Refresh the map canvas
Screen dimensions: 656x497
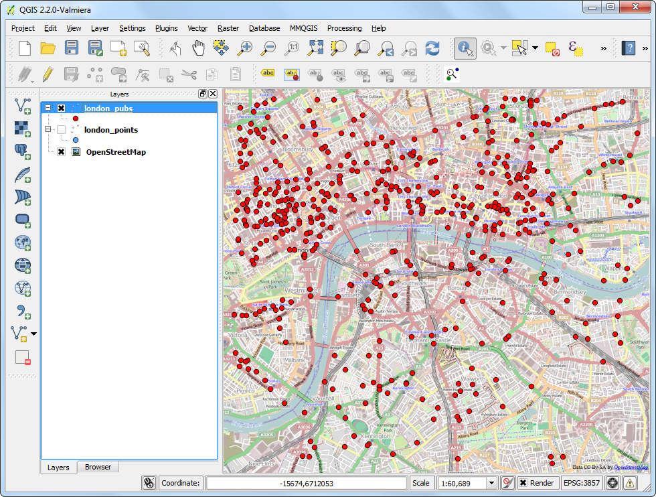tap(432, 48)
